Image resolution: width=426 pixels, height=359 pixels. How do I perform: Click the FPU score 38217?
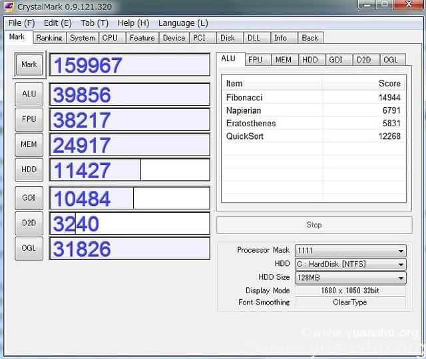pos(130,120)
